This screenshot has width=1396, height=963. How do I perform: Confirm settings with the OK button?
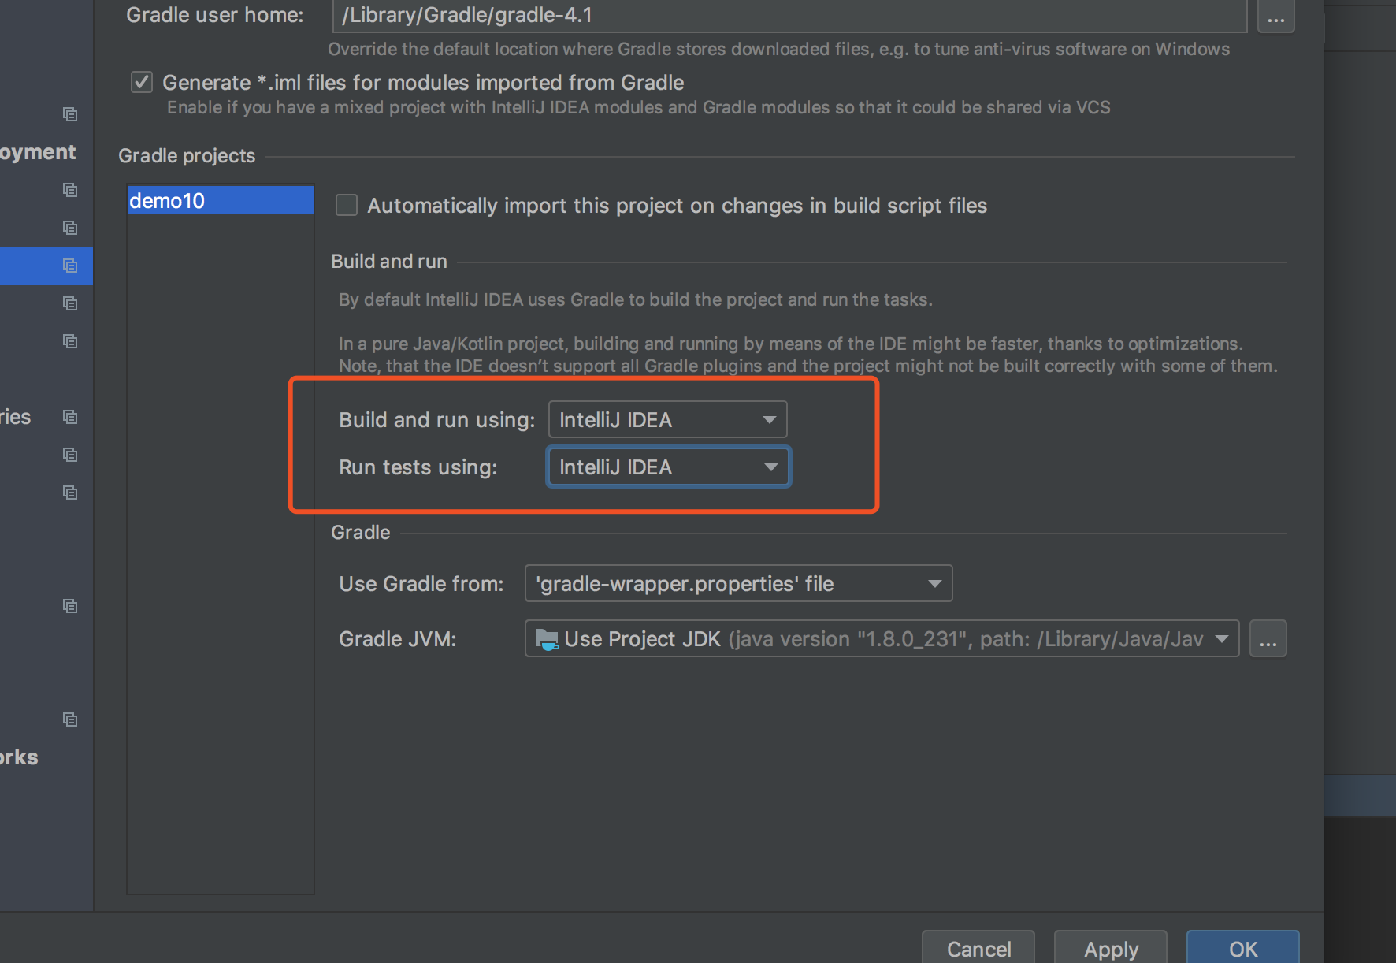[x=1242, y=949]
